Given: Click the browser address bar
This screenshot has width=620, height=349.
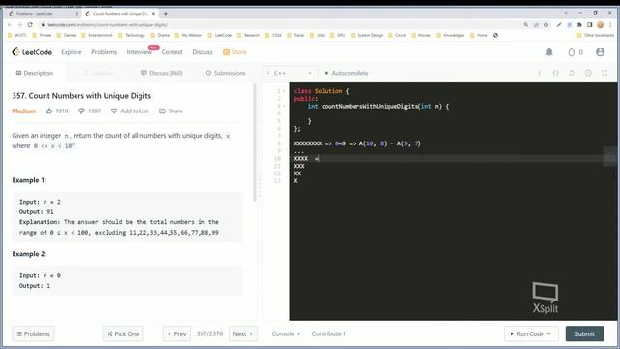Looking at the screenshot, I should (x=277, y=24).
